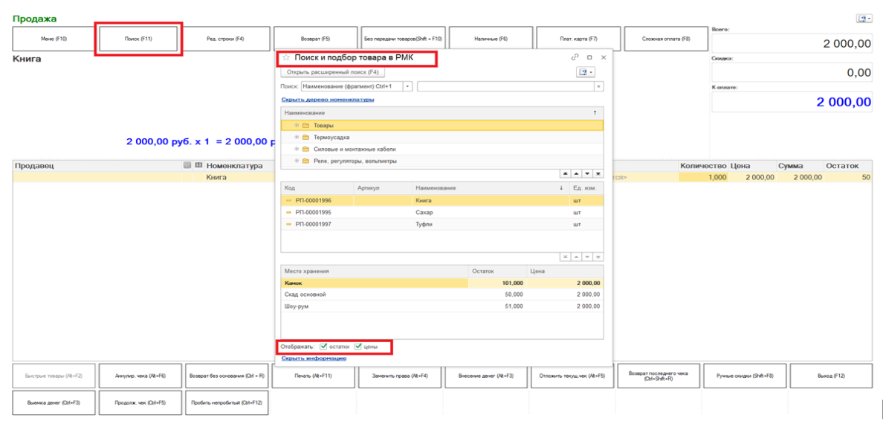Uncheck the остатки checkbox
This screenshot has height=421, width=883.
(323, 346)
